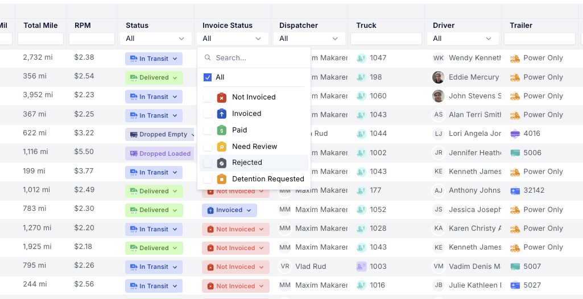Screen dimensions: 583x299
Task: Click Eddie Mercury's driver avatar photo
Action: [438, 77]
